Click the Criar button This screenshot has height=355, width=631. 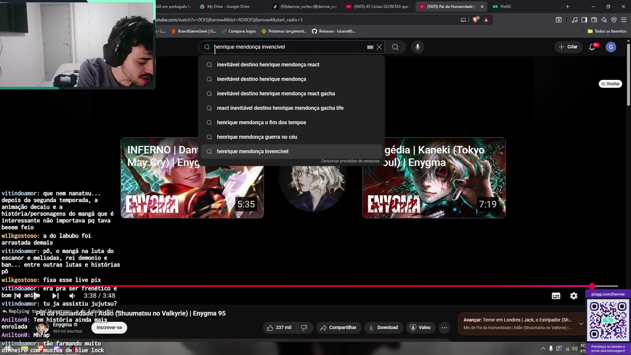568,47
